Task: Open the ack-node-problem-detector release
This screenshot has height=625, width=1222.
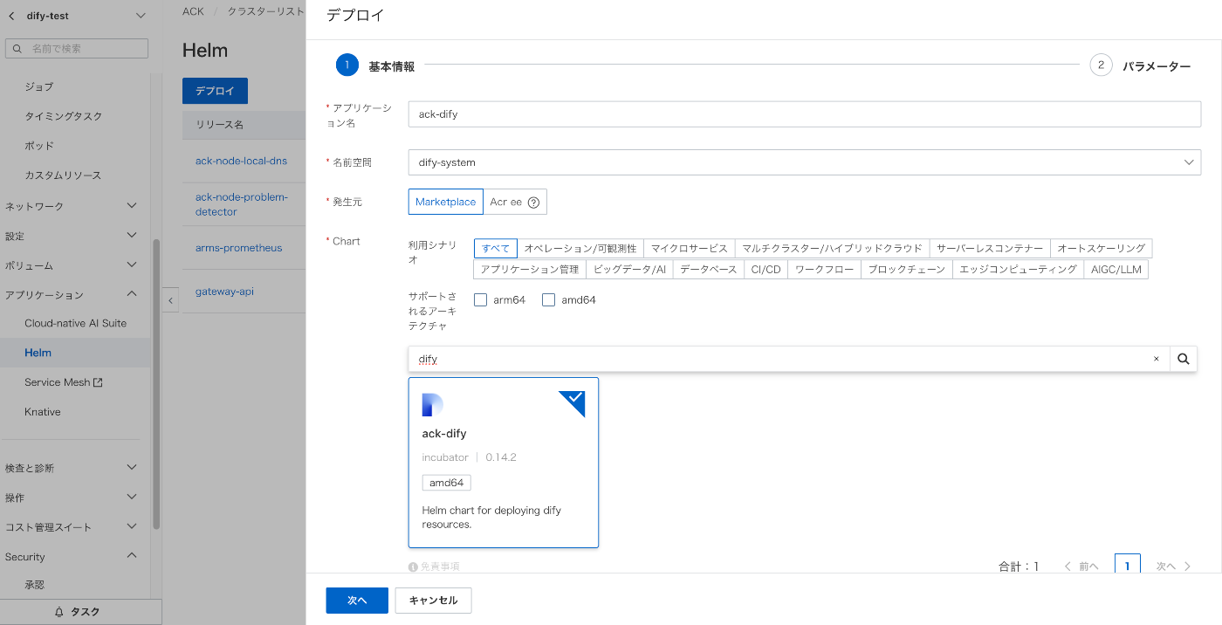Action: (242, 204)
